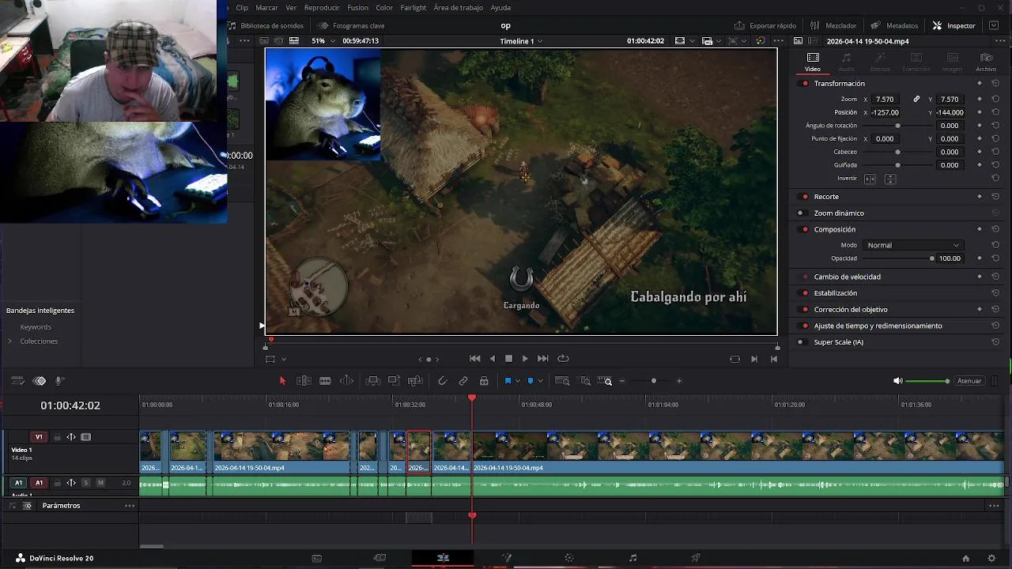
Task: Reset the Transformación section
Action: point(995,84)
